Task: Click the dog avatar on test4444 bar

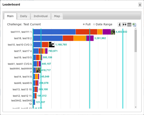Action: [38, 70]
